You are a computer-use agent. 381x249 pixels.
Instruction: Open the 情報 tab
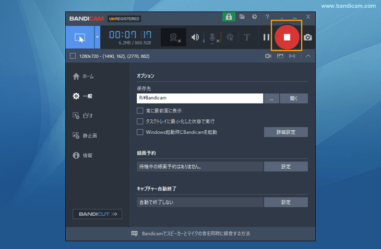(82, 155)
